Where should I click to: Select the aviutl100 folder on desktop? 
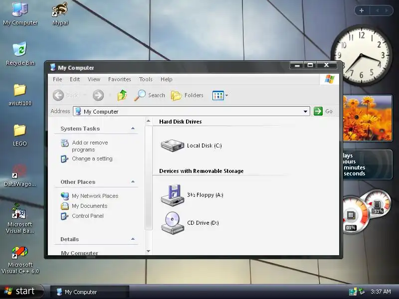click(x=20, y=95)
